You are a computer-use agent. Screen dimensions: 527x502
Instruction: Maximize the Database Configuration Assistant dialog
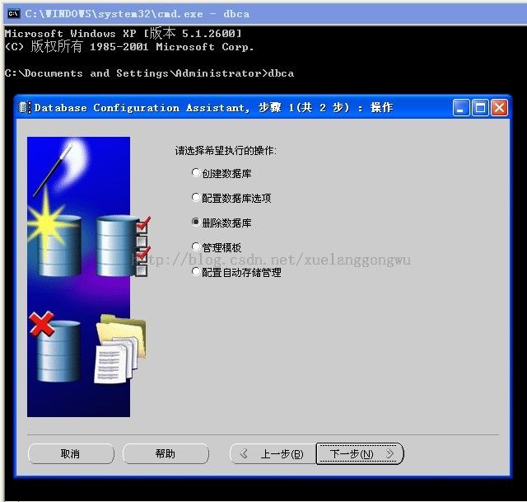pyautogui.click(x=480, y=108)
